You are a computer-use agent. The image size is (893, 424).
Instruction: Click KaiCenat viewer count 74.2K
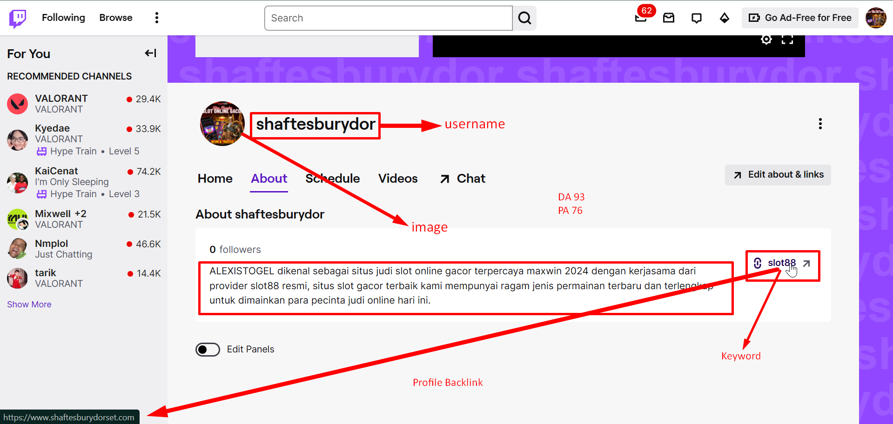pyautogui.click(x=144, y=172)
